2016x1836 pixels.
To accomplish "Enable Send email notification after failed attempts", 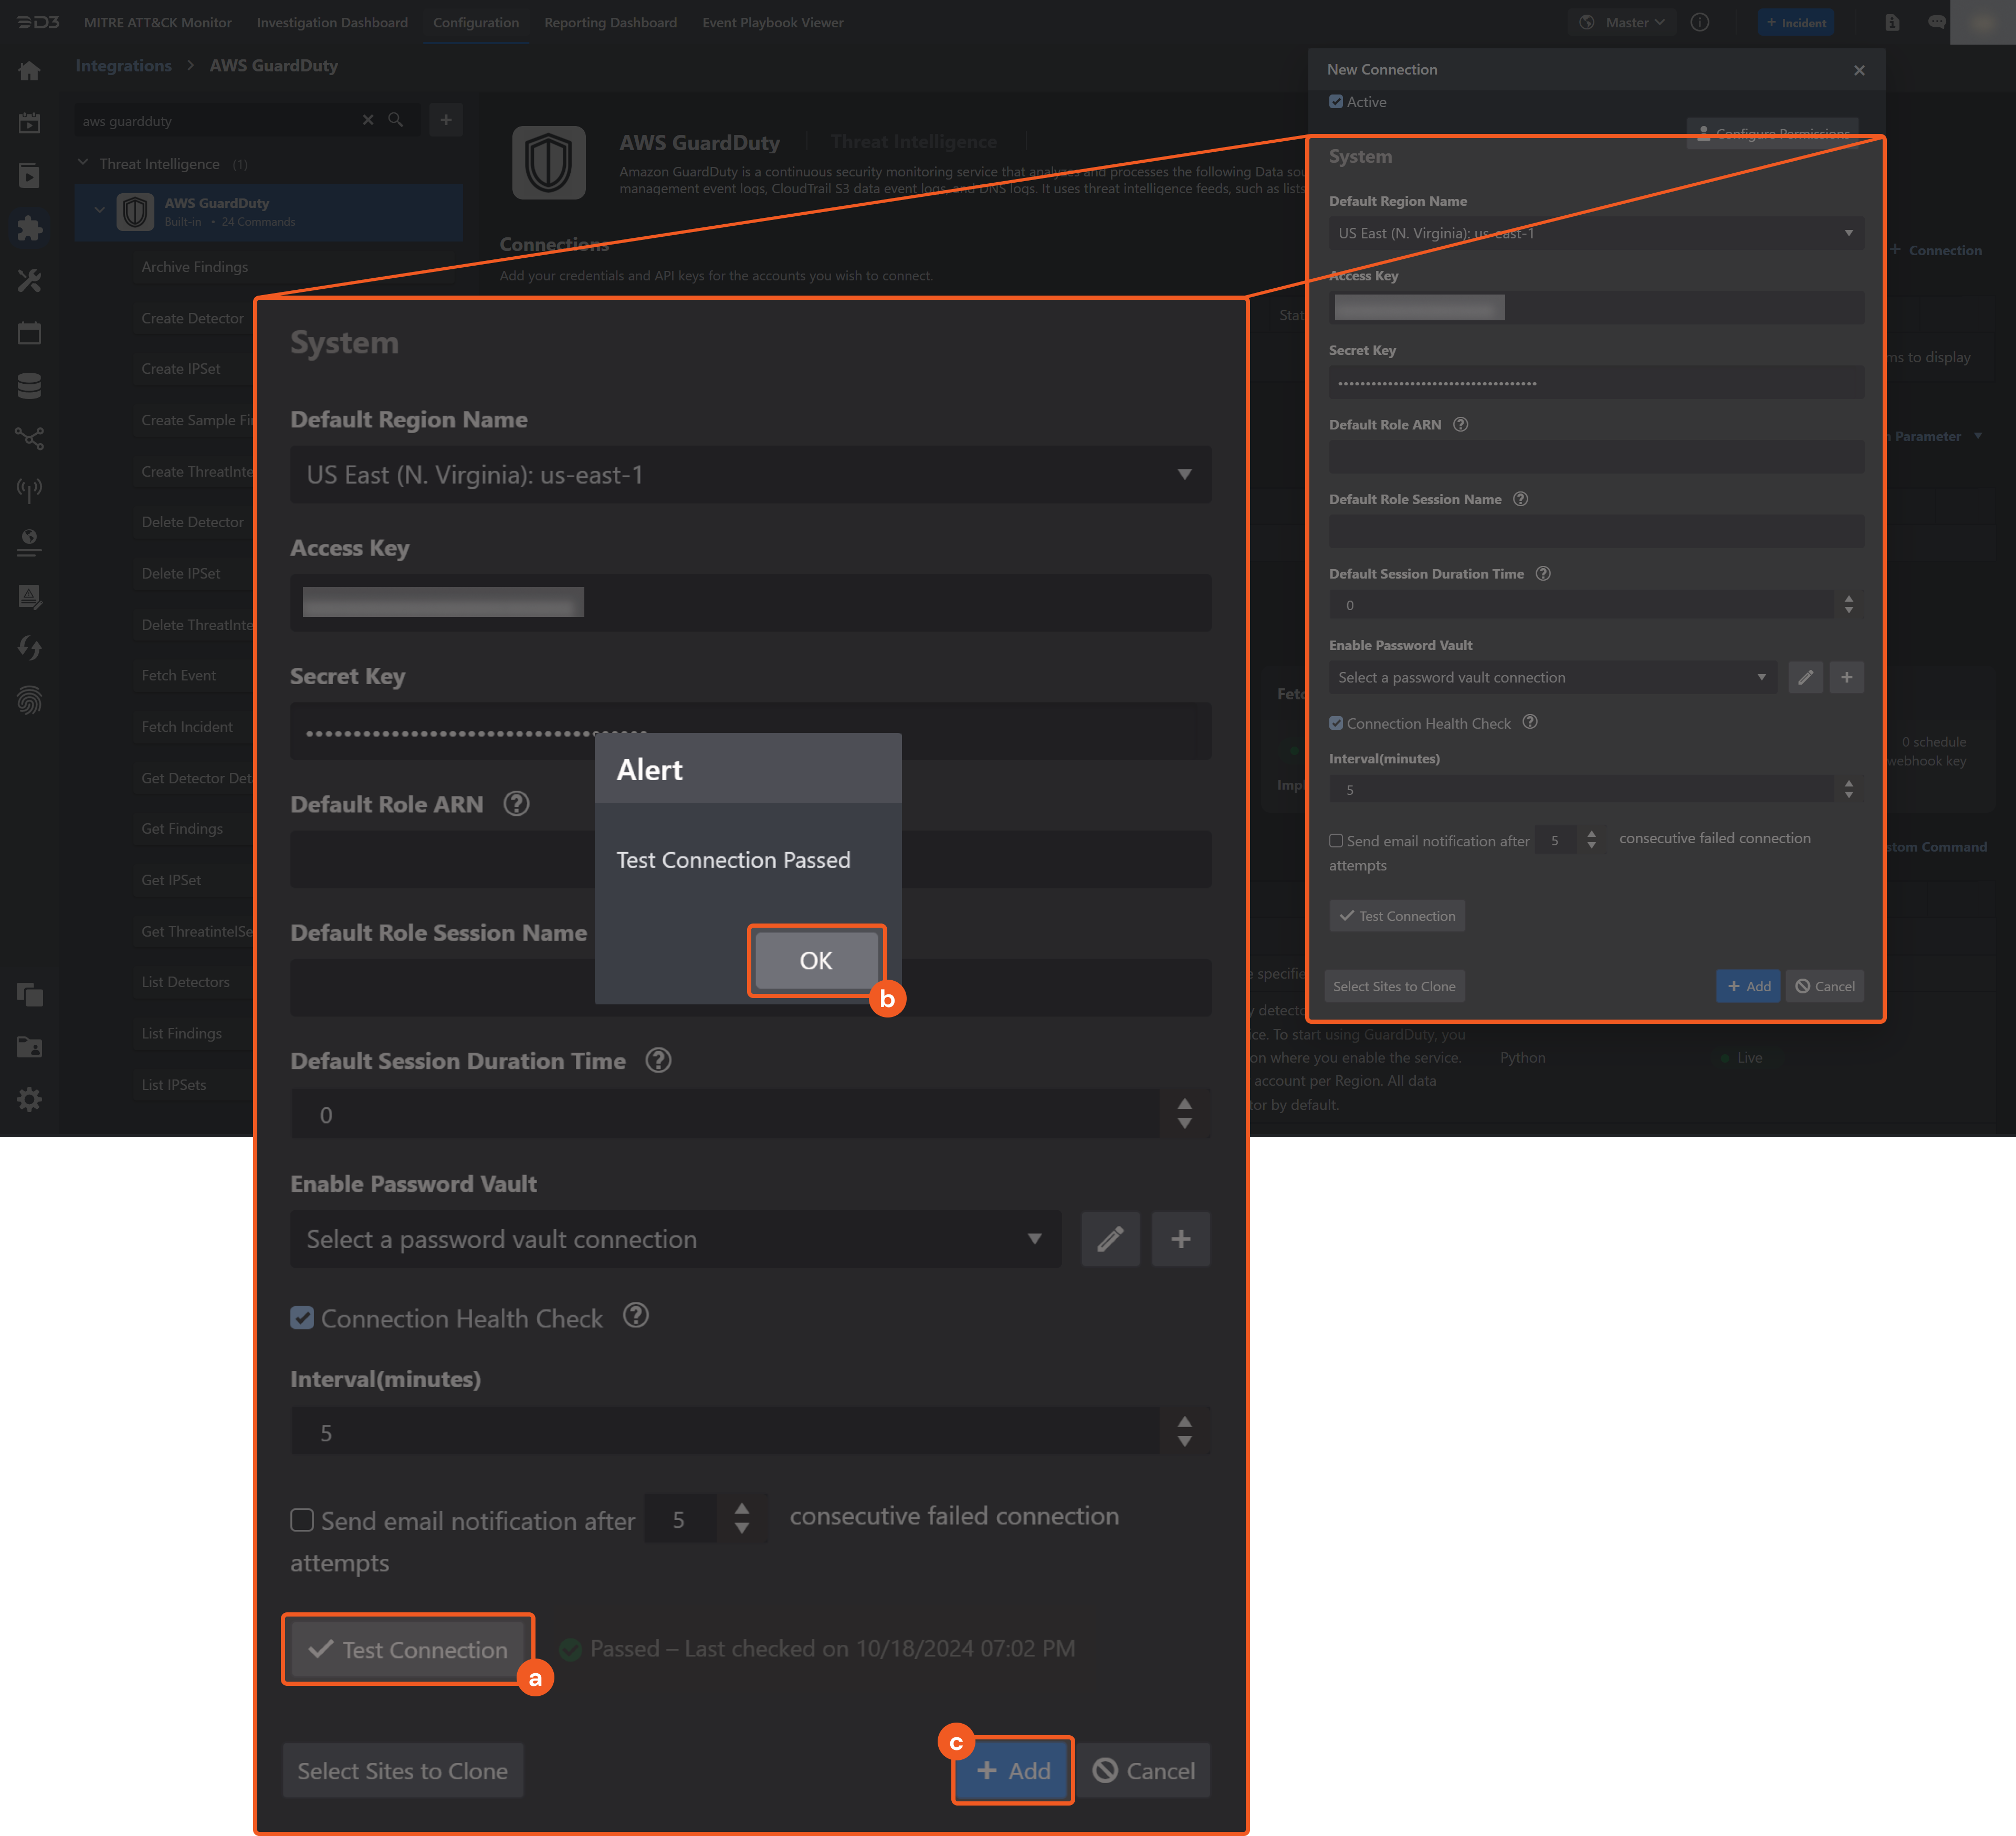I will click(x=302, y=1520).
